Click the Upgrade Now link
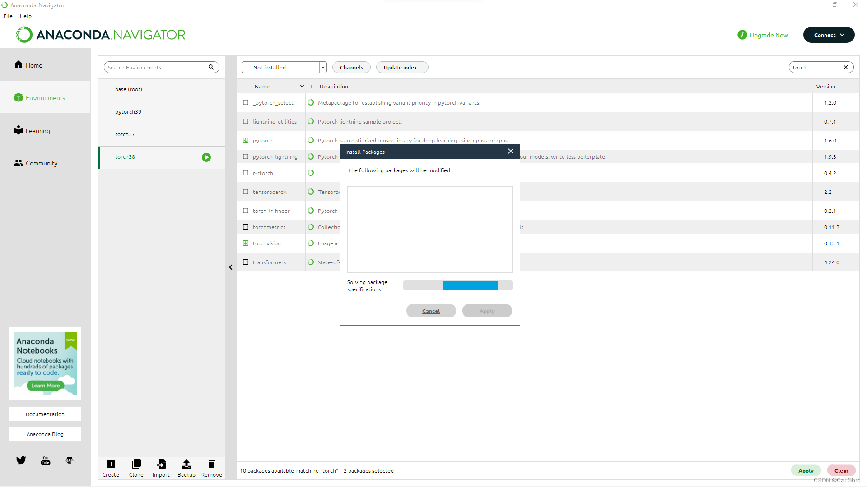 tap(769, 35)
